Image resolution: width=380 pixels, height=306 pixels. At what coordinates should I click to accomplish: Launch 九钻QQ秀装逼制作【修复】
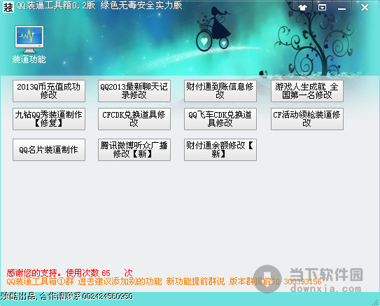[49, 119]
